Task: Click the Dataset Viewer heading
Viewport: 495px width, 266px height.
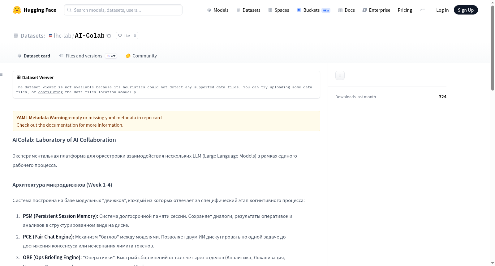Action: (38, 77)
